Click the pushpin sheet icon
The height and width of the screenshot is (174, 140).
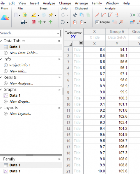point(51,15)
